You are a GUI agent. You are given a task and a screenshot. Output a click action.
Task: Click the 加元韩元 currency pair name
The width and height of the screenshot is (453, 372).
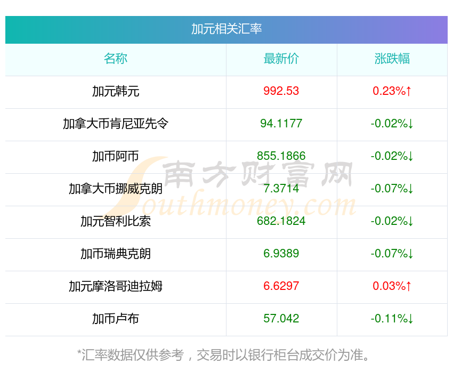[x=116, y=91]
